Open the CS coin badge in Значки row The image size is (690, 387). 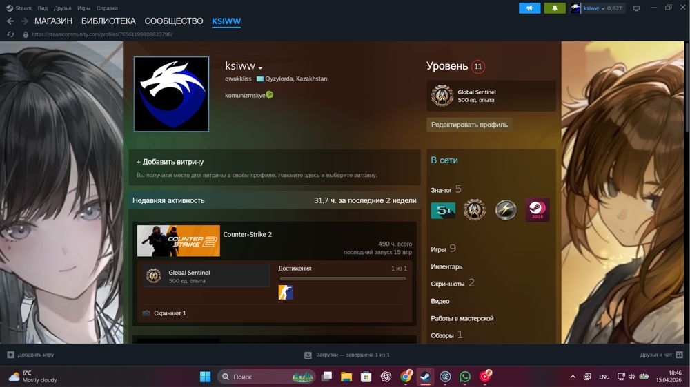point(475,210)
